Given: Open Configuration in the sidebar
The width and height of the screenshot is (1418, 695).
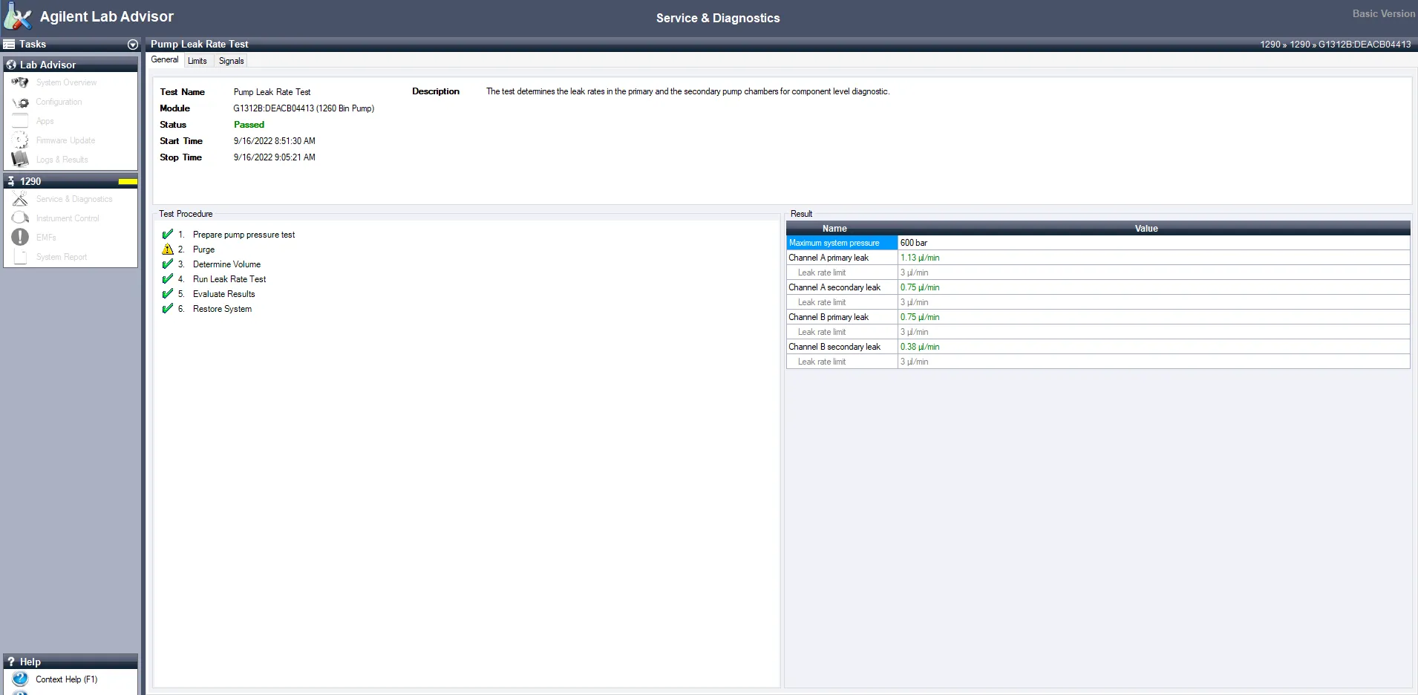Looking at the screenshot, I should point(59,102).
